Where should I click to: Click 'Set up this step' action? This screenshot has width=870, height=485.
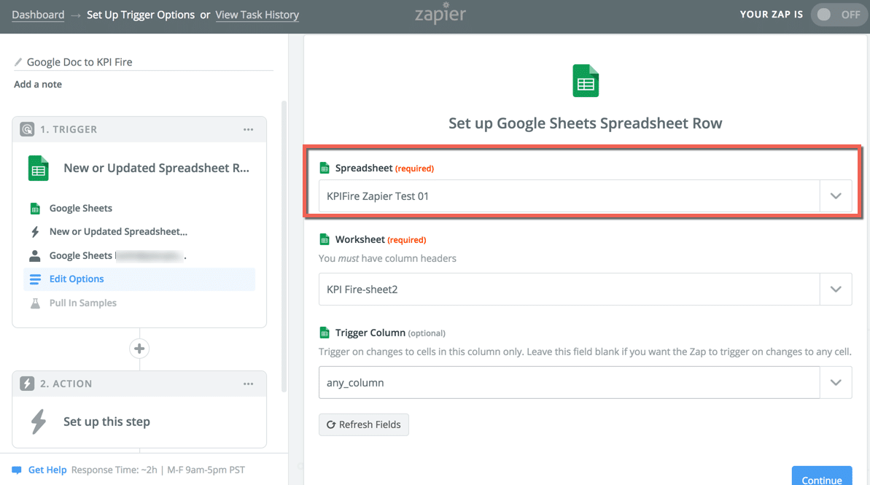[x=106, y=422]
